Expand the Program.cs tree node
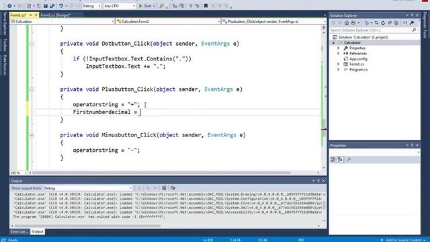Image resolution: width=430 pixels, height=242 pixels. pyautogui.click(x=339, y=70)
